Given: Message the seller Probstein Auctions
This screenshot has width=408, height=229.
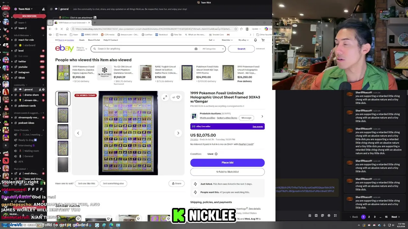Looking at the screenshot, I should click(246, 118).
